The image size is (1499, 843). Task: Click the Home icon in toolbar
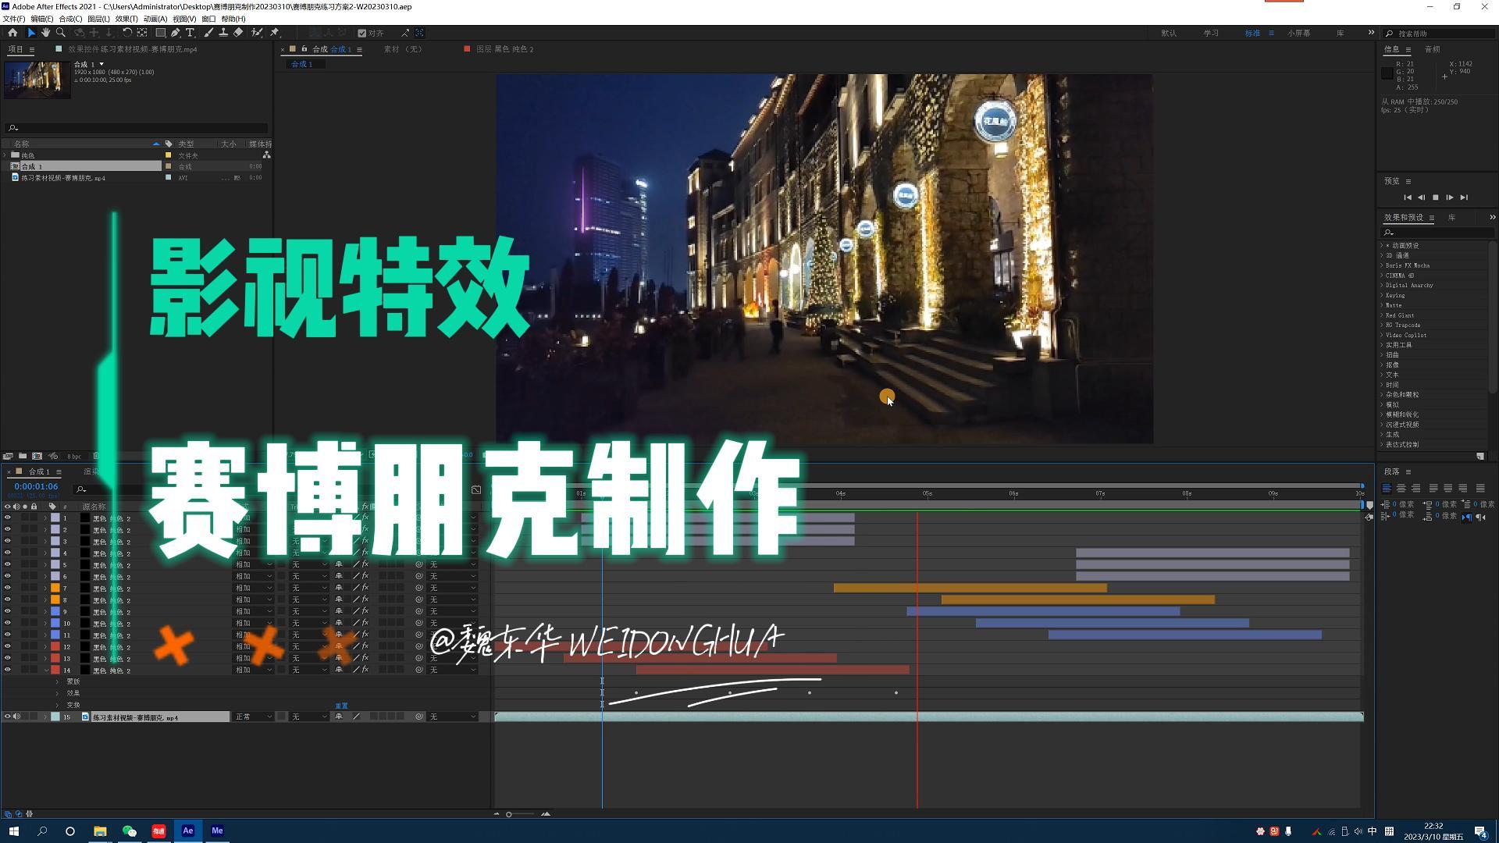click(x=12, y=33)
